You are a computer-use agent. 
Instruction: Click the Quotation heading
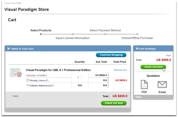tap(153, 76)
